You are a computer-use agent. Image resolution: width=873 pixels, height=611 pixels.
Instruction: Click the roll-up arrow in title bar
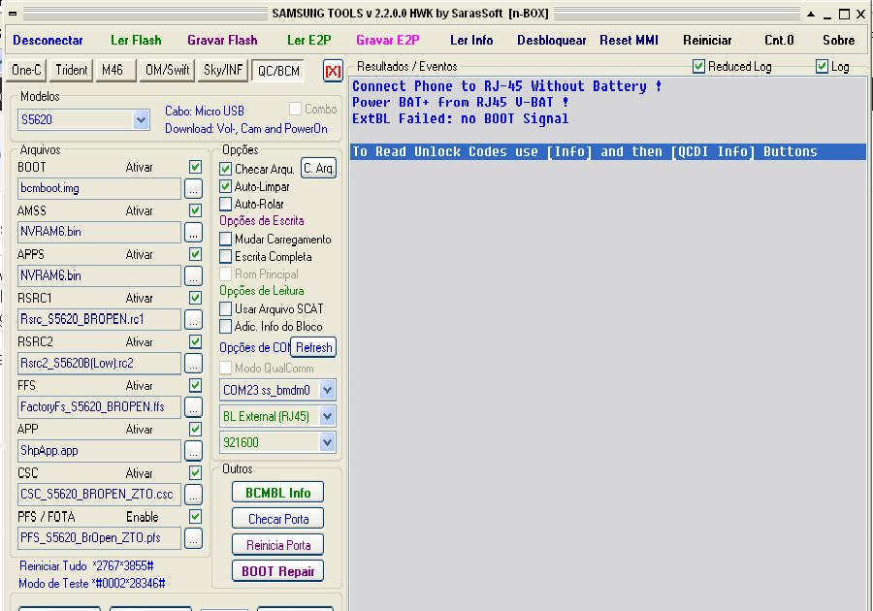point(811,14)
